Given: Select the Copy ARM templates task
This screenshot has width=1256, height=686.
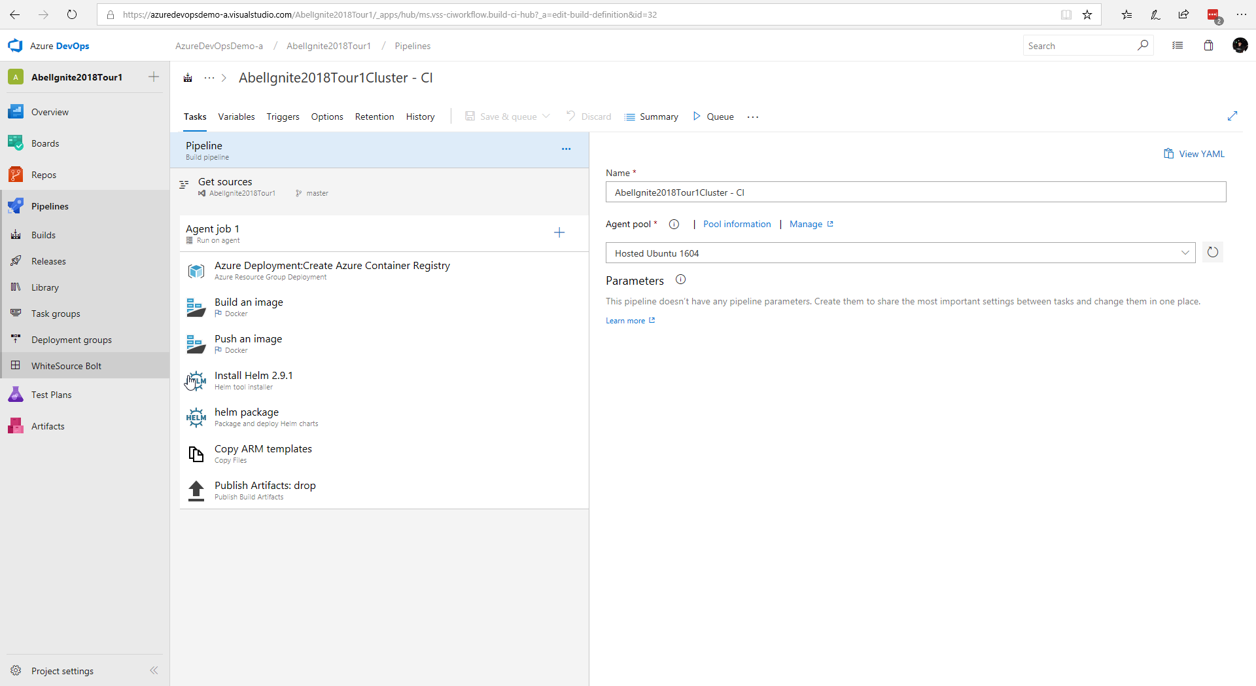Looking at the screenshot, I should 384,454.
